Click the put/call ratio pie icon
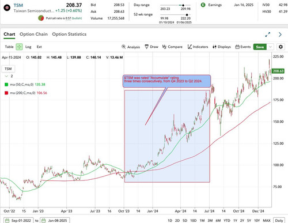Image resolution: width=288 pixels, height=223 pixels. point(41,18)
